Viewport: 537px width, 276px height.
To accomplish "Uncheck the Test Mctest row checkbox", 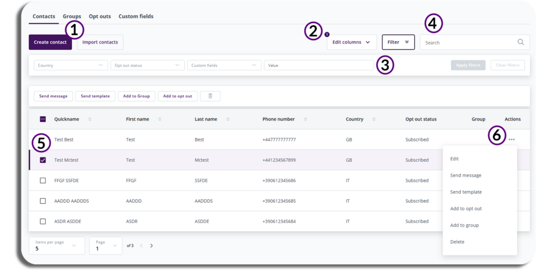I will (x=43, y=160).
